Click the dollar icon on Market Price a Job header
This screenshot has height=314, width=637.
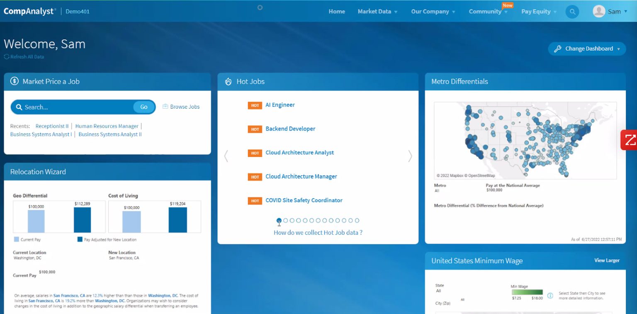(x=15, y=81)
